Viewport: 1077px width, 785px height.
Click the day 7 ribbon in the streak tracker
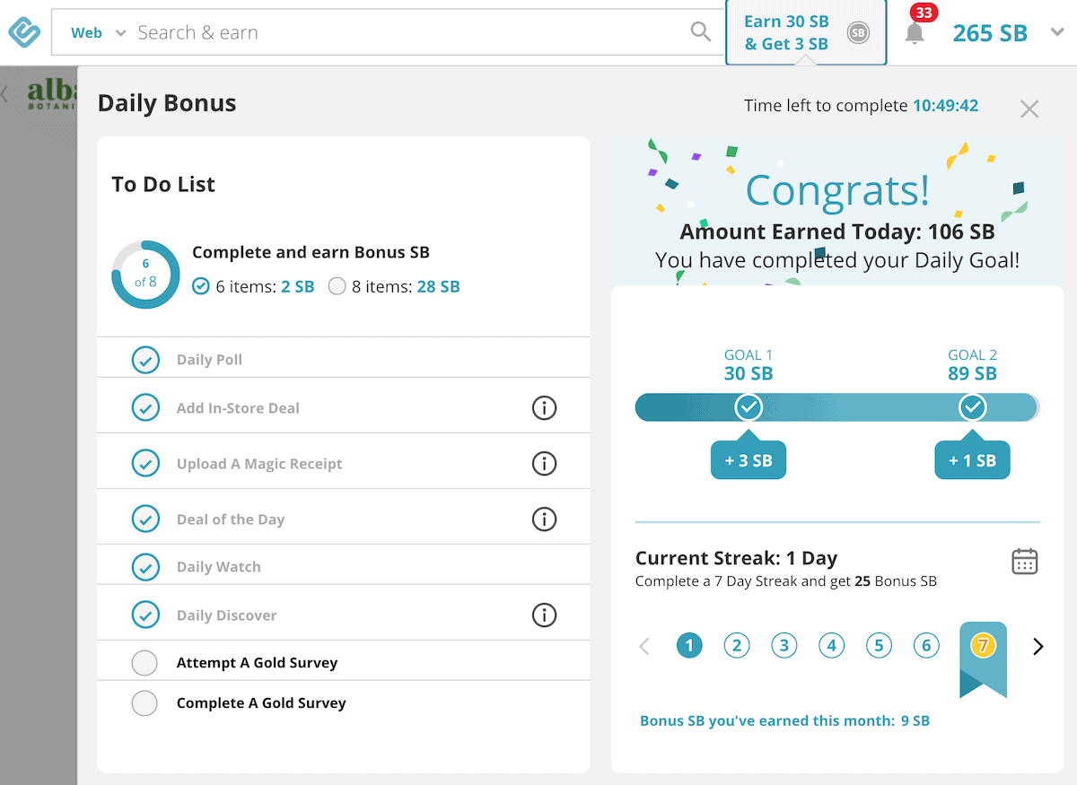pyautogui.click(x=983, y=646)
